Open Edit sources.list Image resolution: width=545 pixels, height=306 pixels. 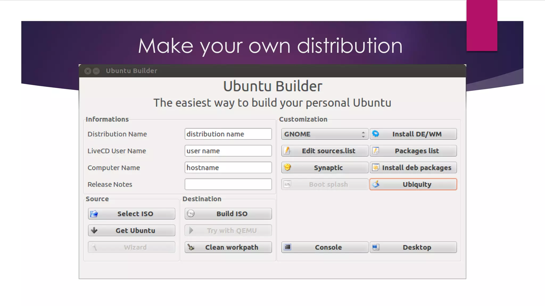325,151
